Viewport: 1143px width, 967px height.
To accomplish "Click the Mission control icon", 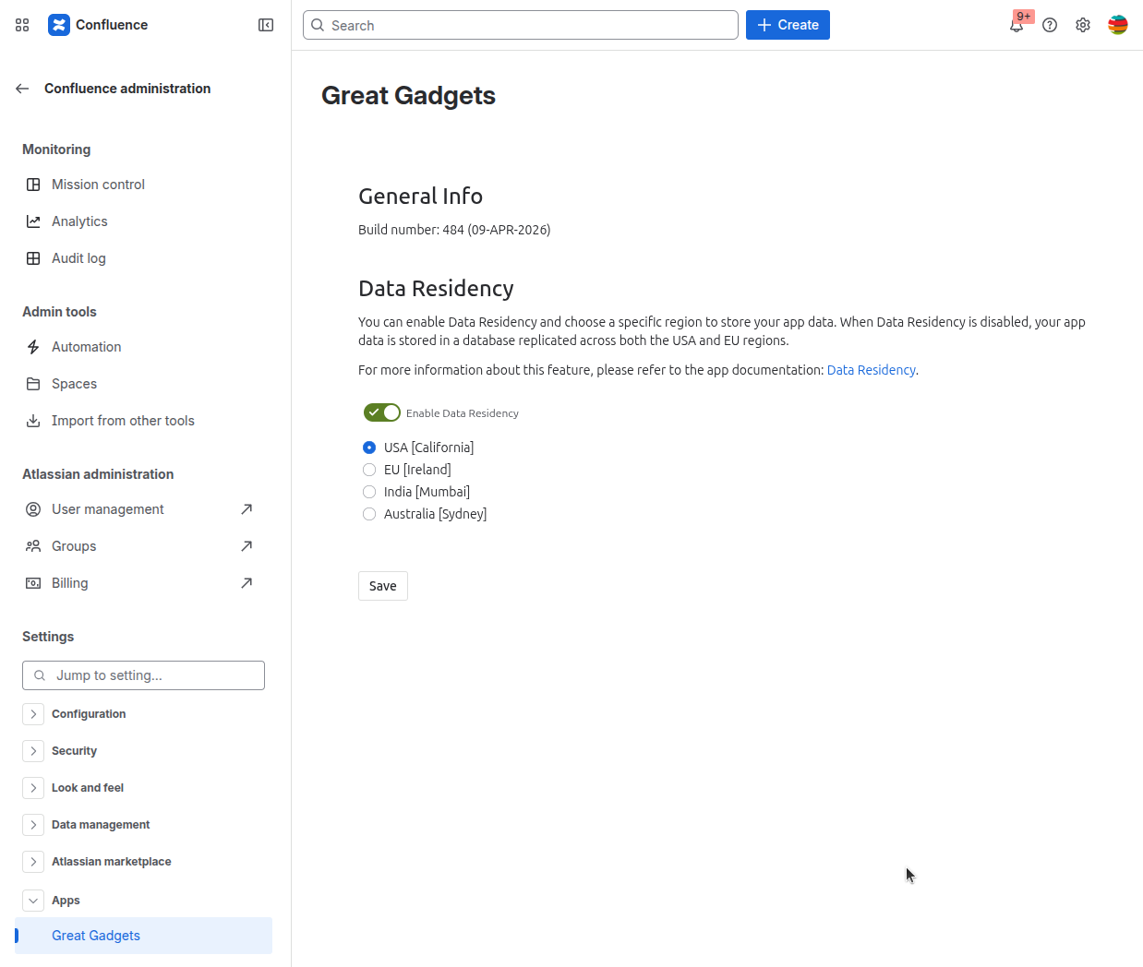I will [33, 185].
